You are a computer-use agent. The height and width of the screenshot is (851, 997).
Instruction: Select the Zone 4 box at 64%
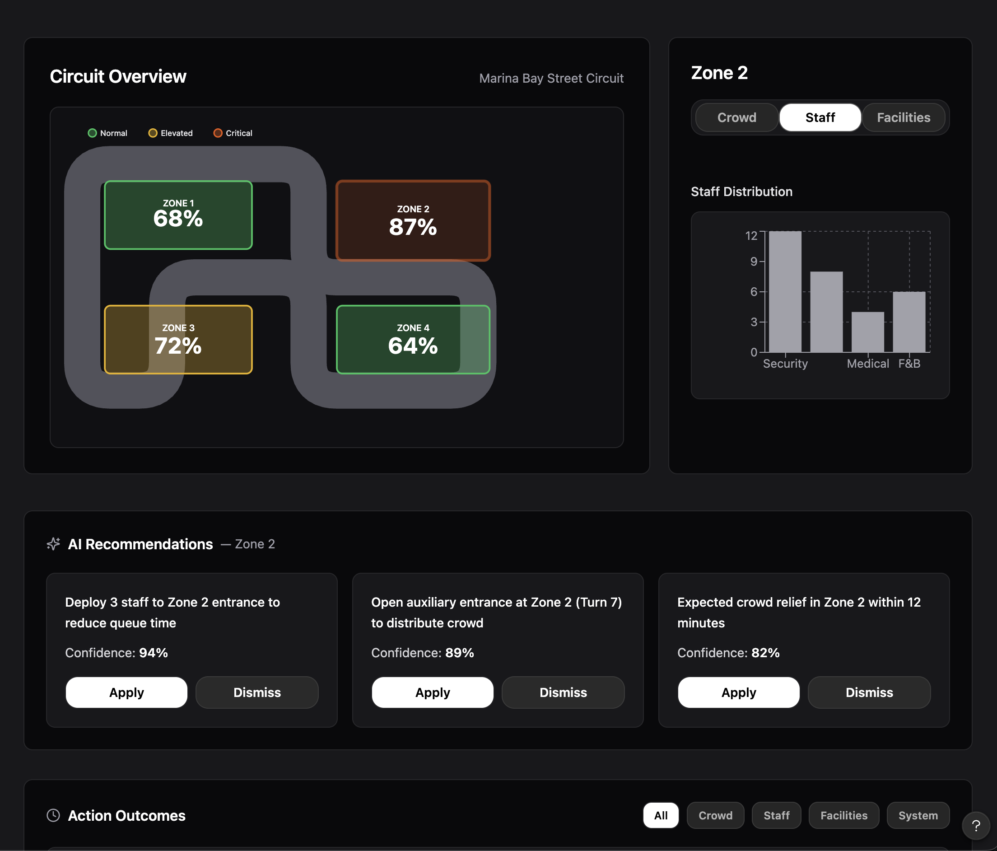(x=413, y=339)
